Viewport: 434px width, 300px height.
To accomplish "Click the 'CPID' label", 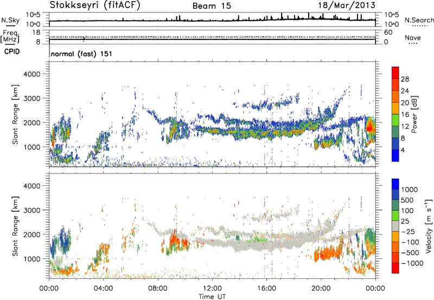I will coord(12,51).
